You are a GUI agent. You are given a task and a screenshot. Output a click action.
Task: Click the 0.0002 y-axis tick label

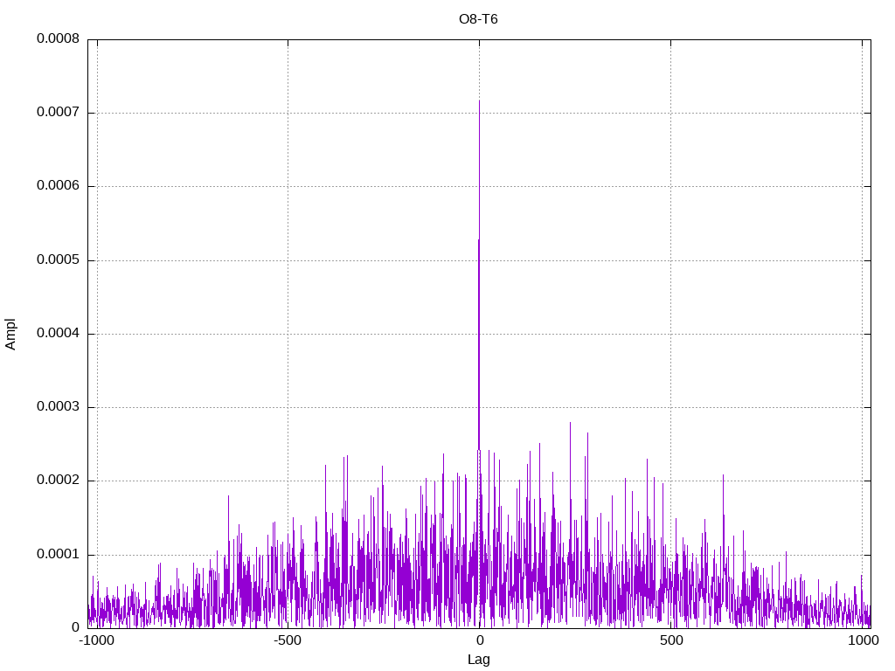[59, 481]
